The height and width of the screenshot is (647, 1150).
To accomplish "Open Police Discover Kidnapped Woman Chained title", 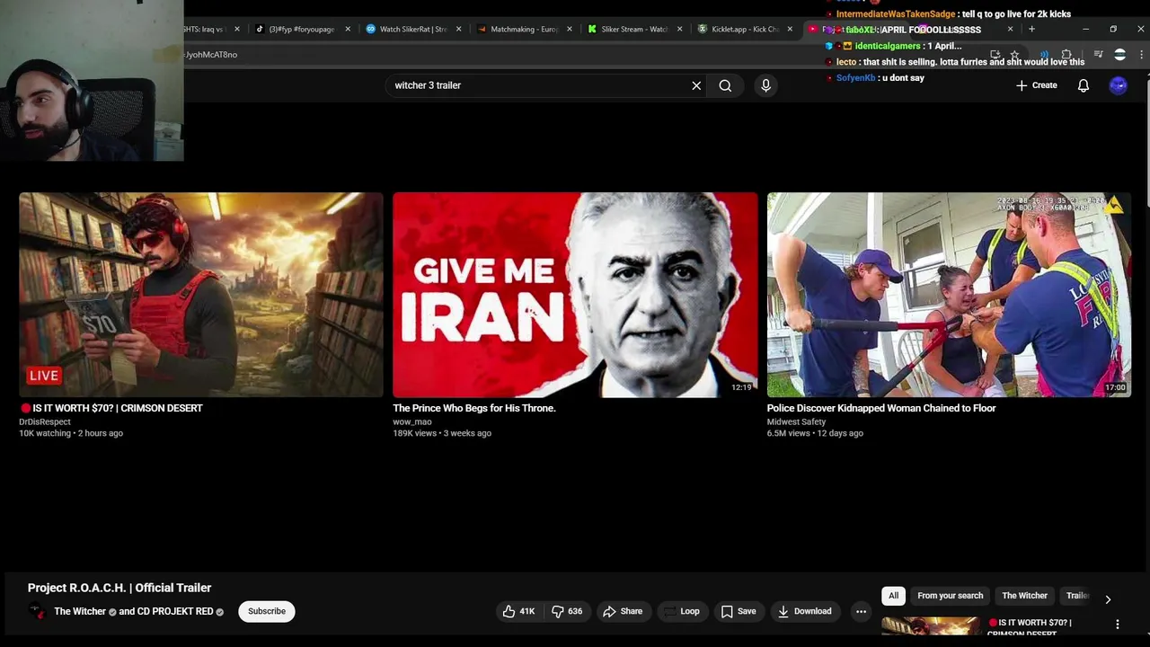I will click(881, 408).
